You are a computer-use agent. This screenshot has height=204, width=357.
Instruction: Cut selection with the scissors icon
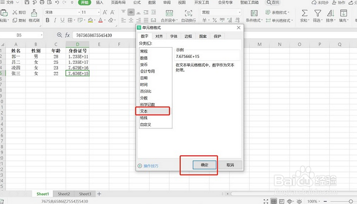15,12
